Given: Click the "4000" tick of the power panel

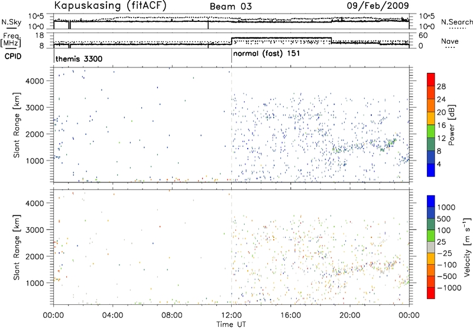Looking at the screenshot, I should 34,81.
